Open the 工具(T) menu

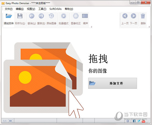click(x=42, y=9)
